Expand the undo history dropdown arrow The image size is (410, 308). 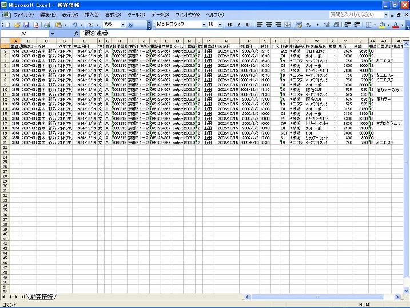tap(81, 25)
